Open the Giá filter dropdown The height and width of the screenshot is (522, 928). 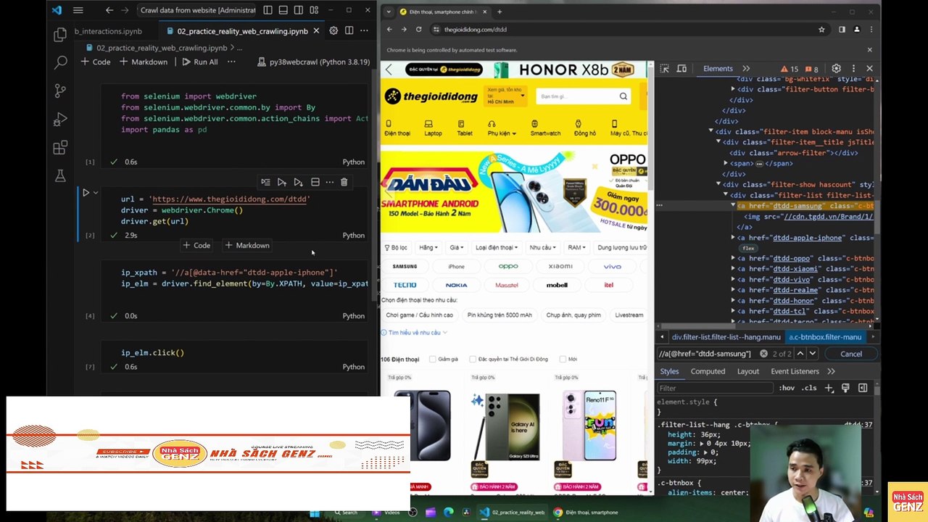[456, 248]
